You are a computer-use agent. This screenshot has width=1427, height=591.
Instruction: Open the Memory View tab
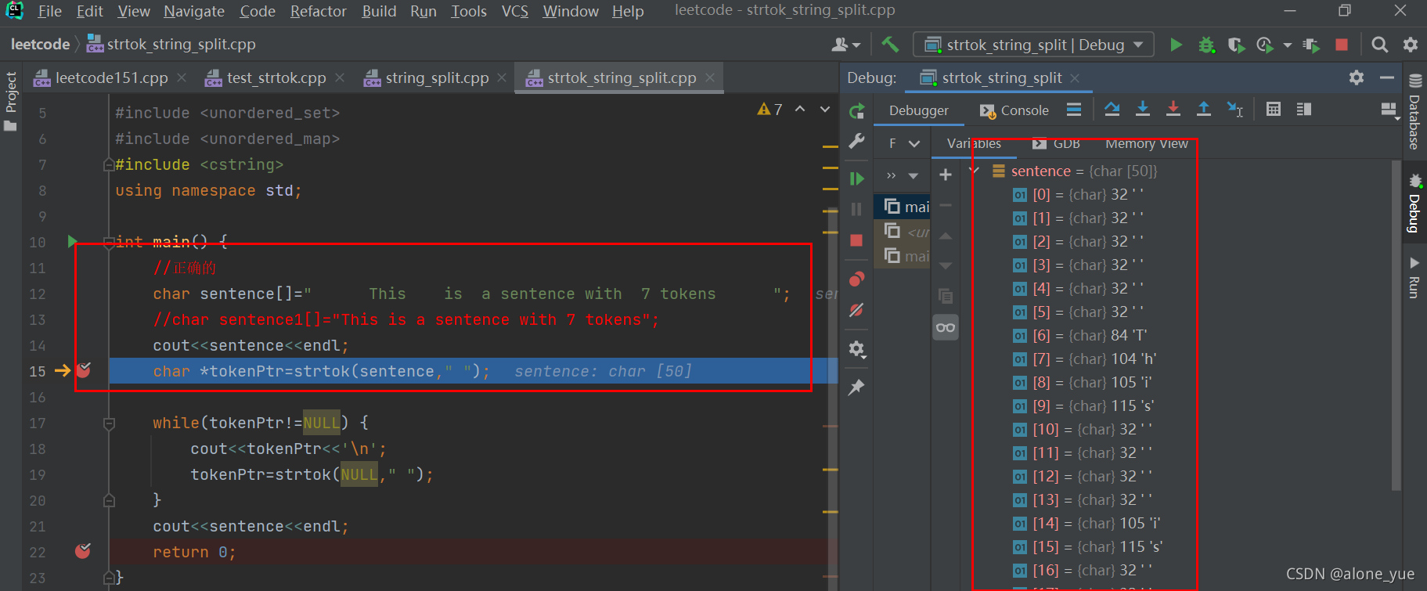[x=1147, y=143]
